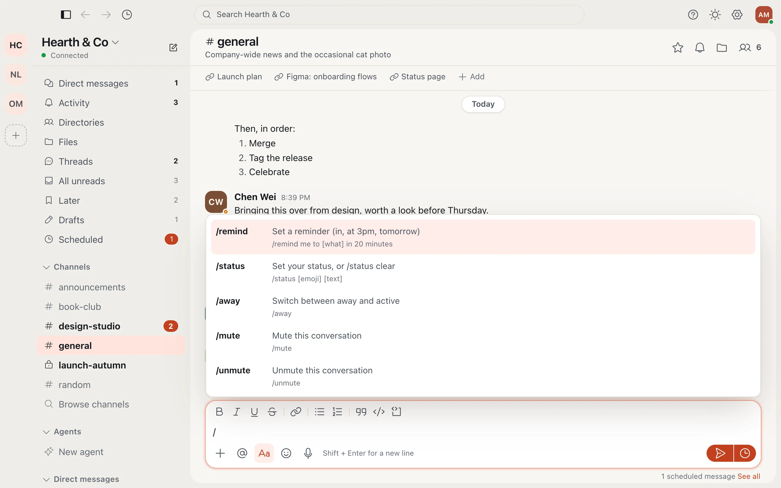Insert a numbered list
This screenshot has width=781, height=488.
point(337,411)
